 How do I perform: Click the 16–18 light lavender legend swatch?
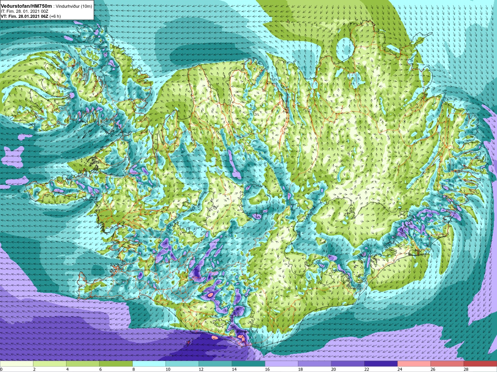click(282, 364)
